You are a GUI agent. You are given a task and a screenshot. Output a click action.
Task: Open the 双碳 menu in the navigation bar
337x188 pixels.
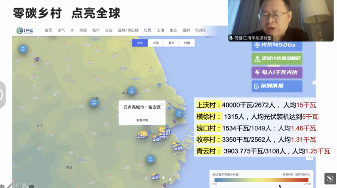click(x=83, y=30)
